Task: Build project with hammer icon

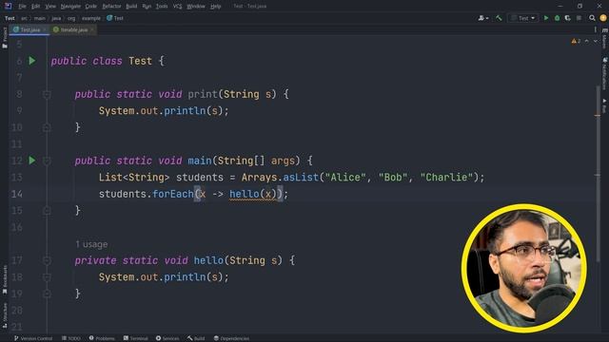Action: pos(499,18)
